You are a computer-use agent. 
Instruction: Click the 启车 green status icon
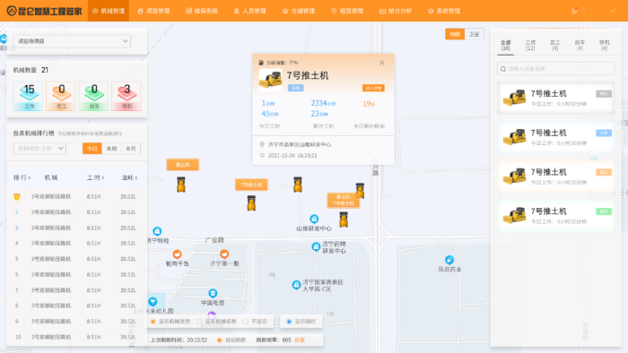point(93,96)
